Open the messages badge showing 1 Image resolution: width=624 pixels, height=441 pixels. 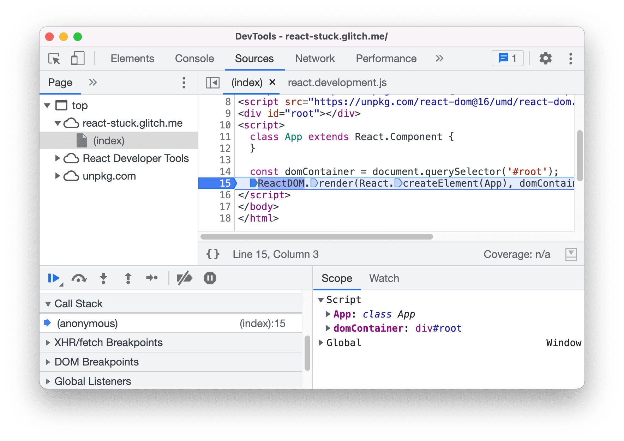click(507, 59)
